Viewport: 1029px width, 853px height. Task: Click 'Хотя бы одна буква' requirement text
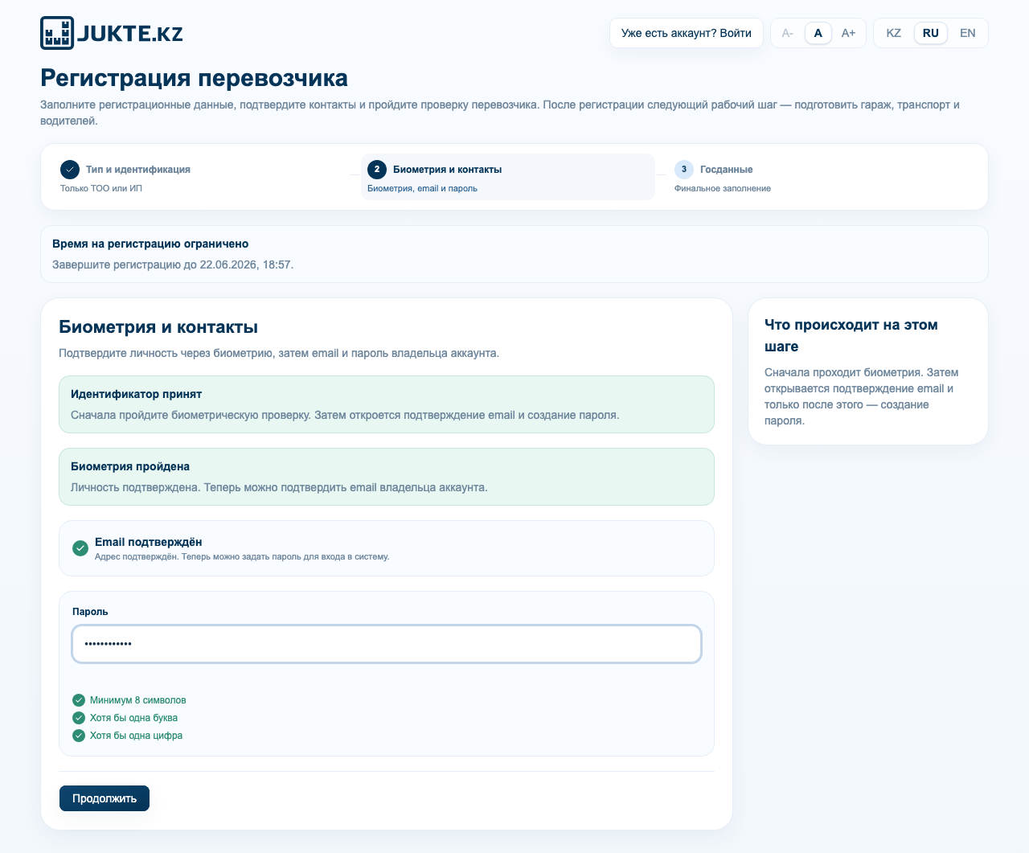coord(133,718)
